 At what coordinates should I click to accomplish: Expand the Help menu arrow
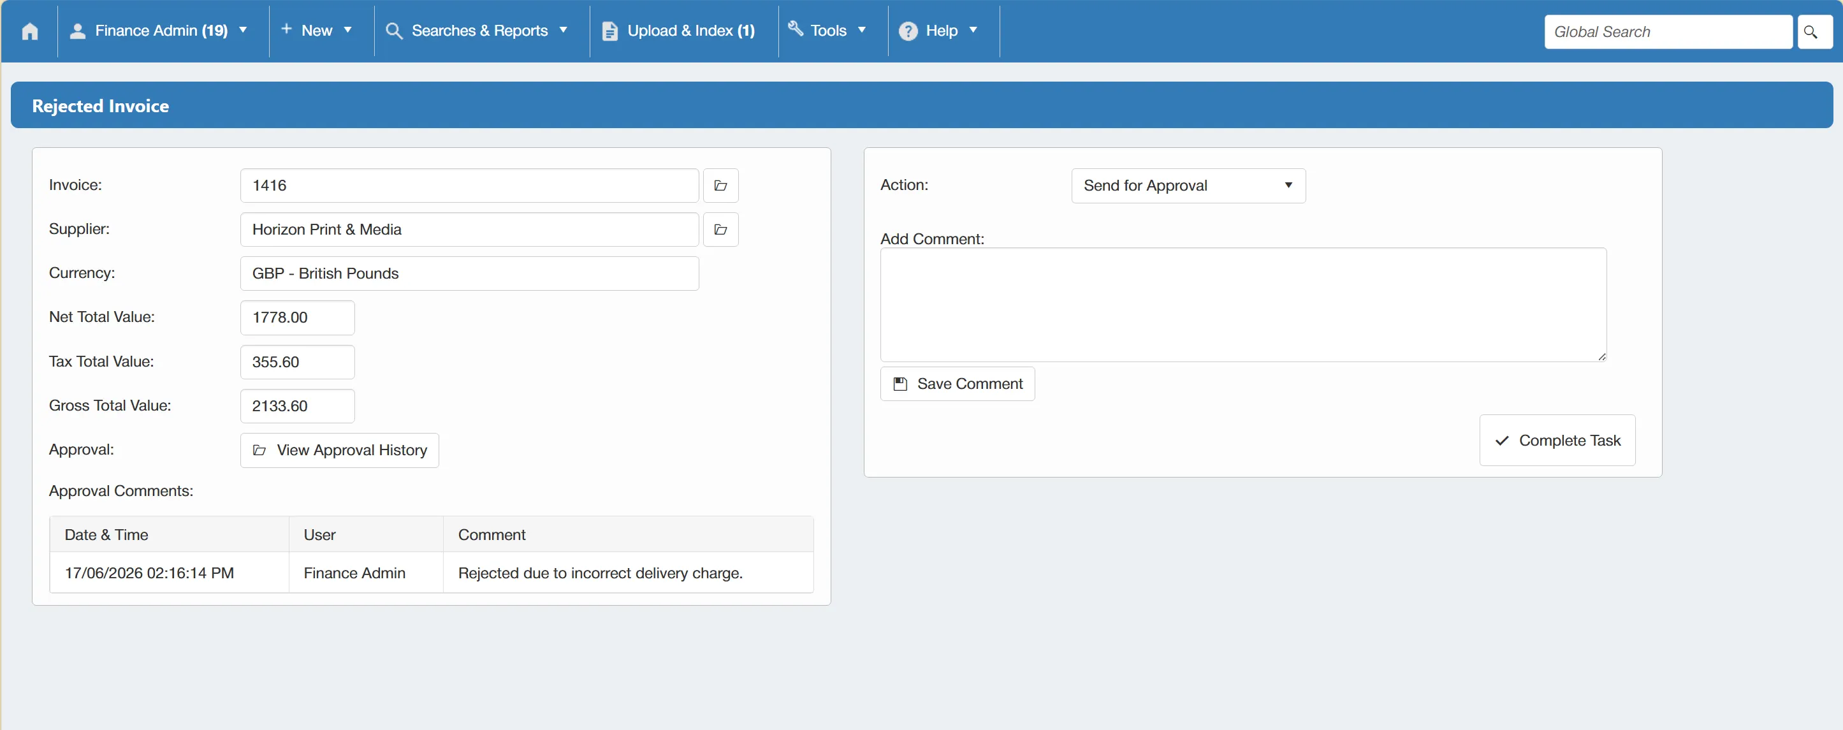click(x=973, y=30)
